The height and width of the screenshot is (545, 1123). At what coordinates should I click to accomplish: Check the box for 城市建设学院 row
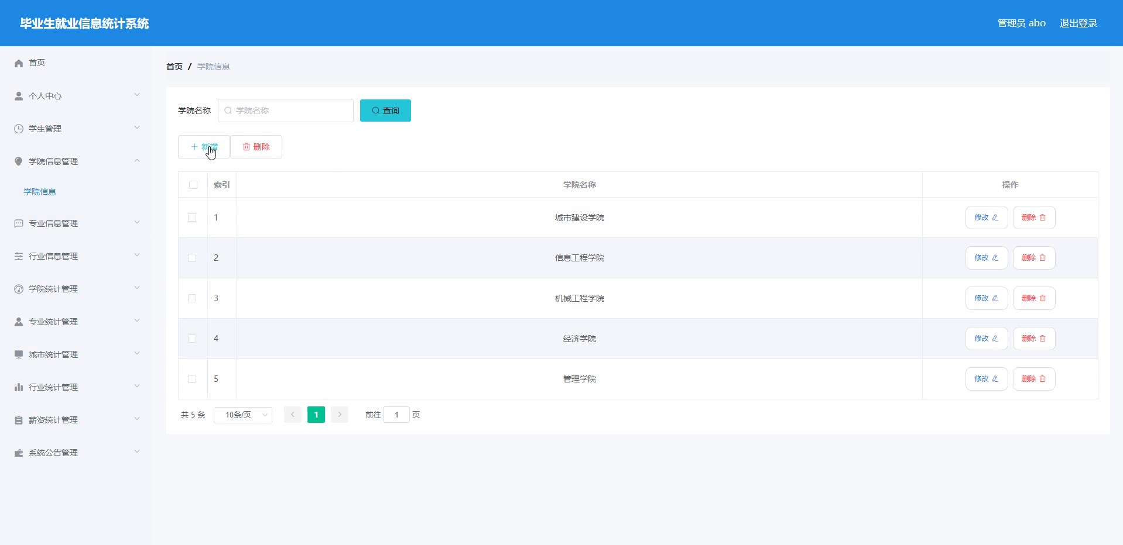click(x=192, y=218)
